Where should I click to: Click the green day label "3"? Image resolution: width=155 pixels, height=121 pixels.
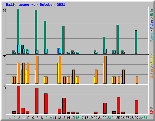click(19, 118)
